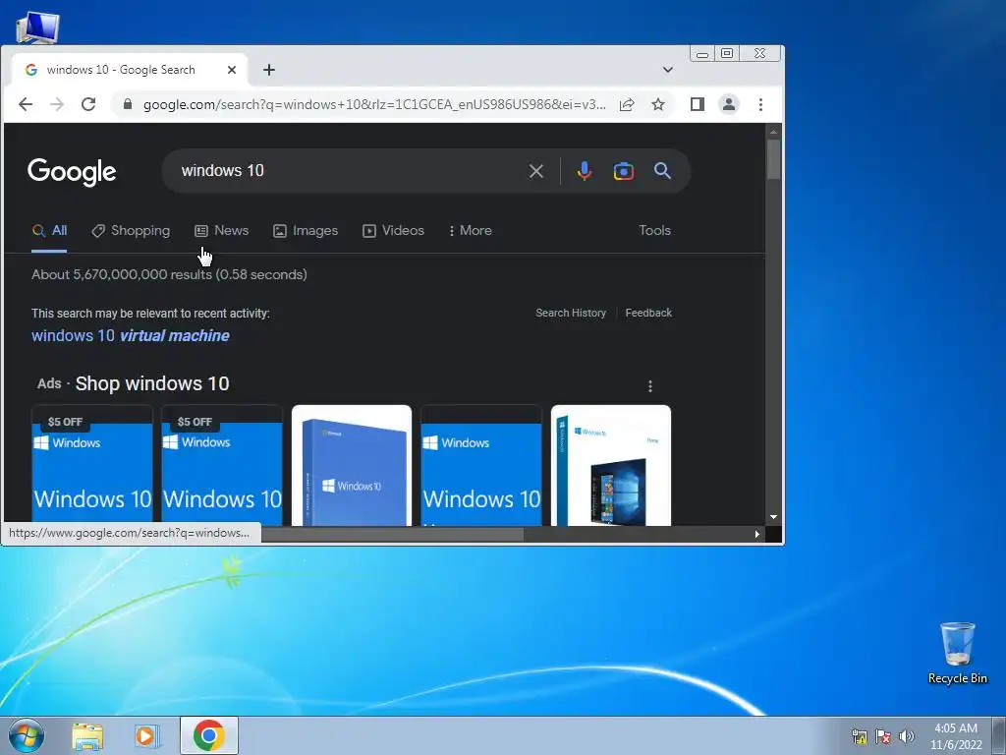Bookmark this page with the star
Image resolution: width=1006 pixels, height=755 pixels.
[x=658, y=104]
